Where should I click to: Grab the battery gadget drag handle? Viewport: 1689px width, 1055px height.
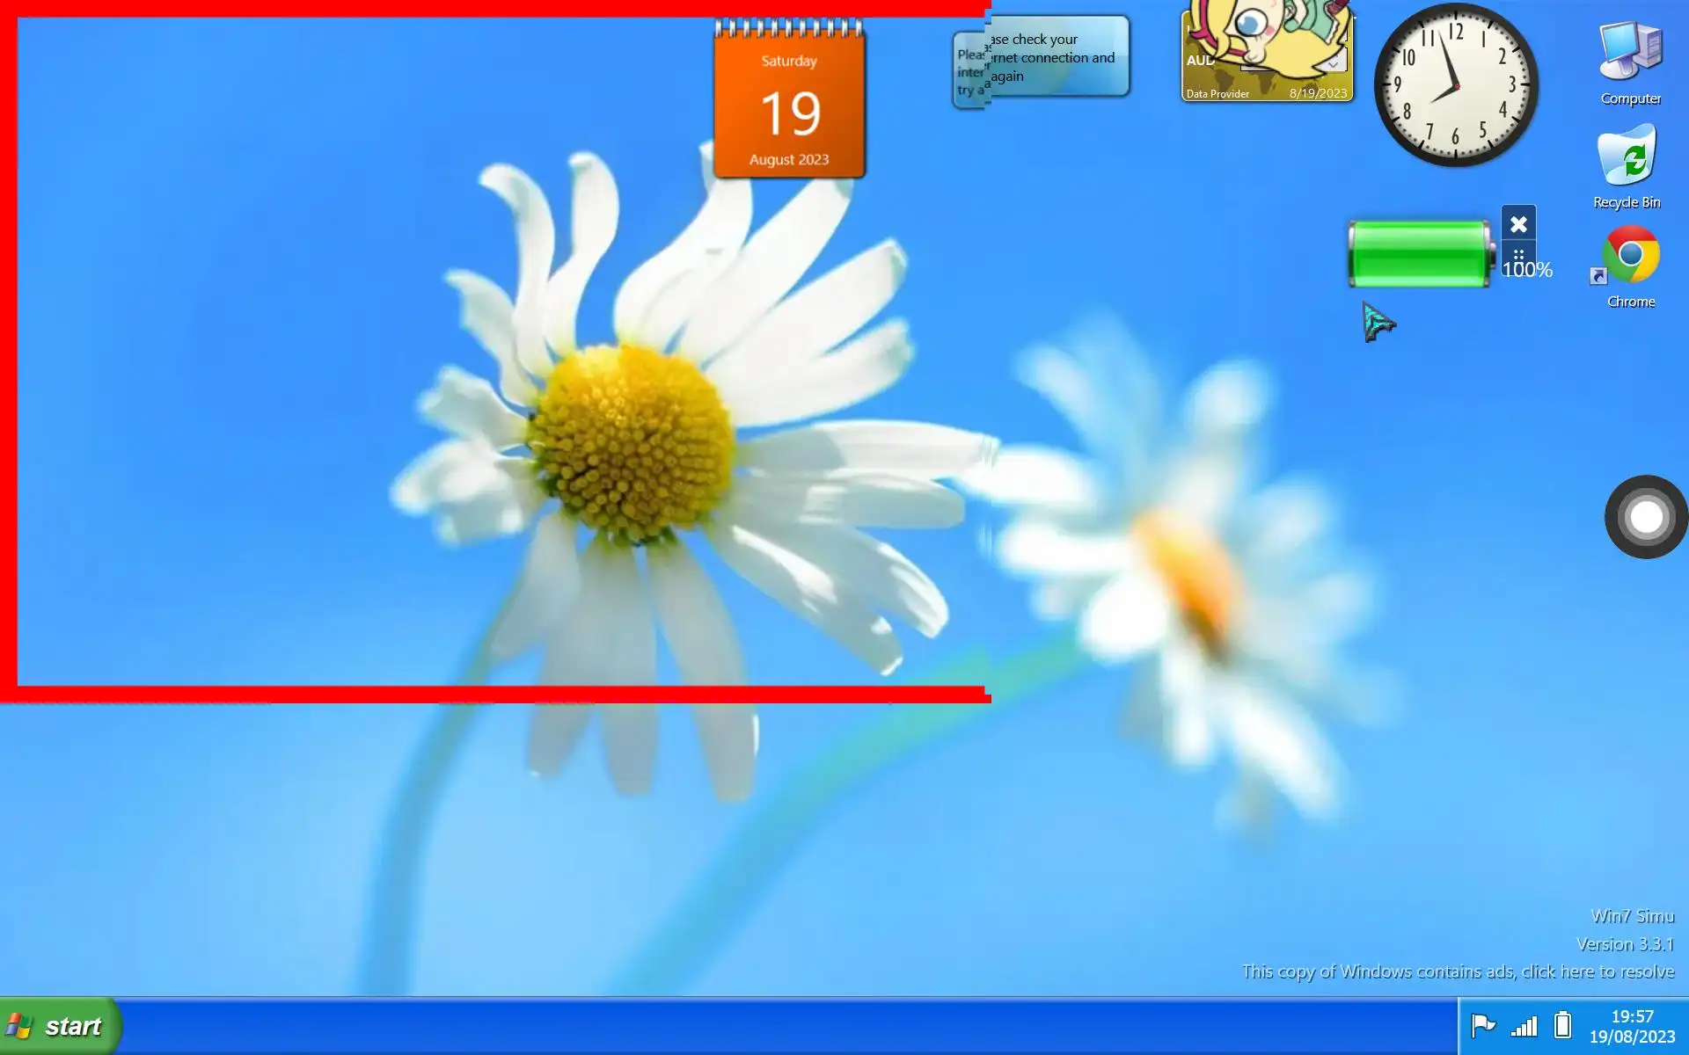[1518, 254]
